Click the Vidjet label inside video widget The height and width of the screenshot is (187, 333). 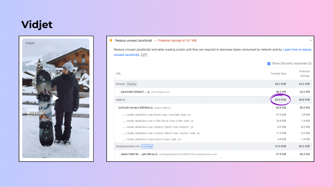pos(30,43)
